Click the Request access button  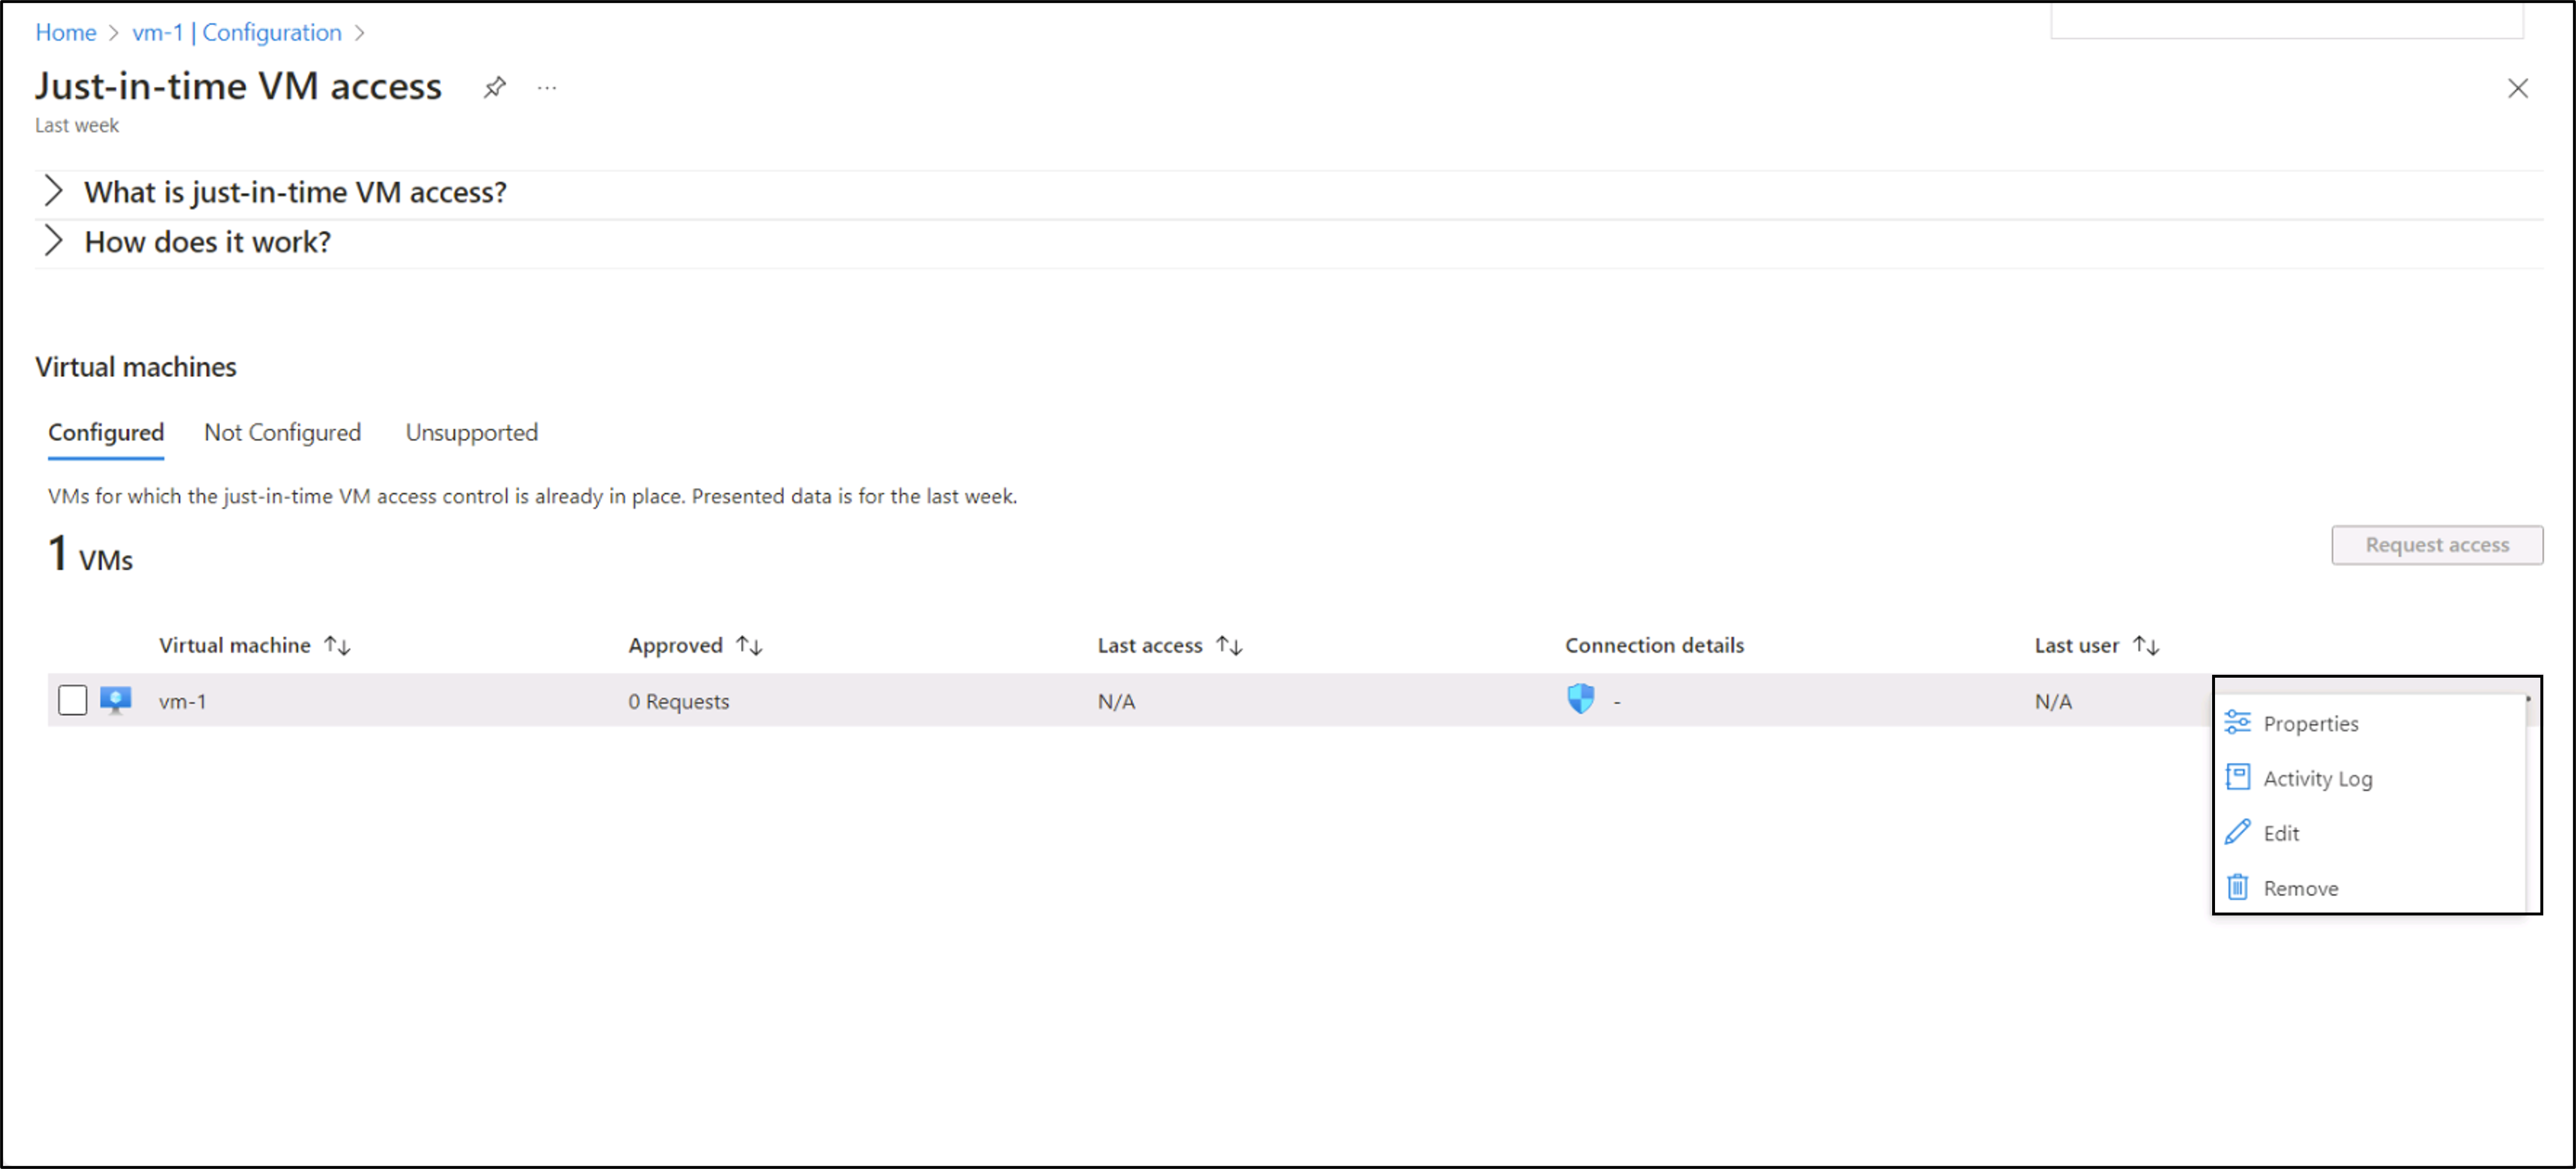(2436, 545)
